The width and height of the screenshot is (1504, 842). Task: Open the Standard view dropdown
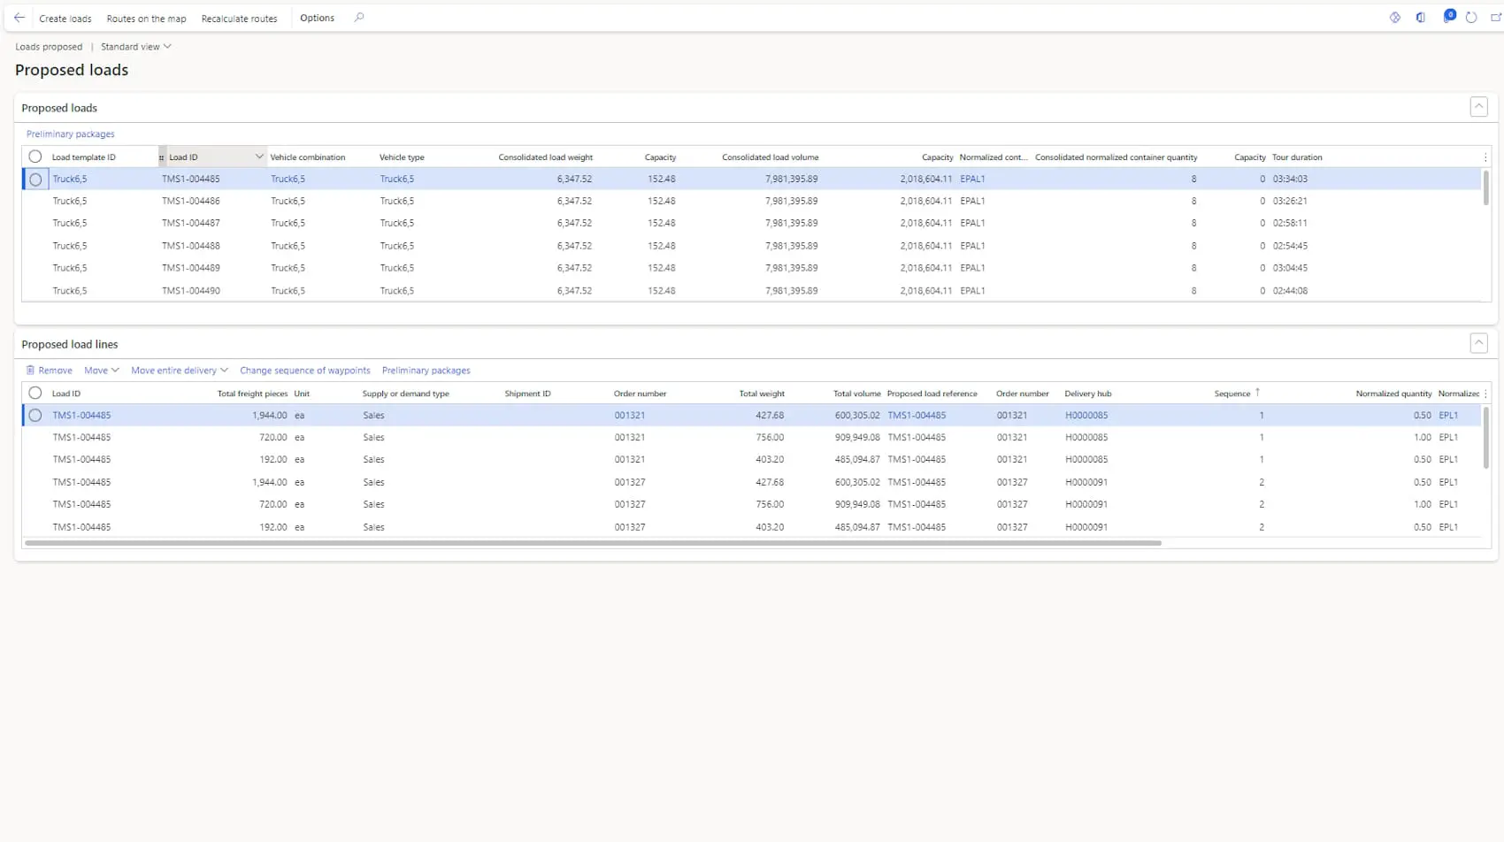[x=135, y=47]
